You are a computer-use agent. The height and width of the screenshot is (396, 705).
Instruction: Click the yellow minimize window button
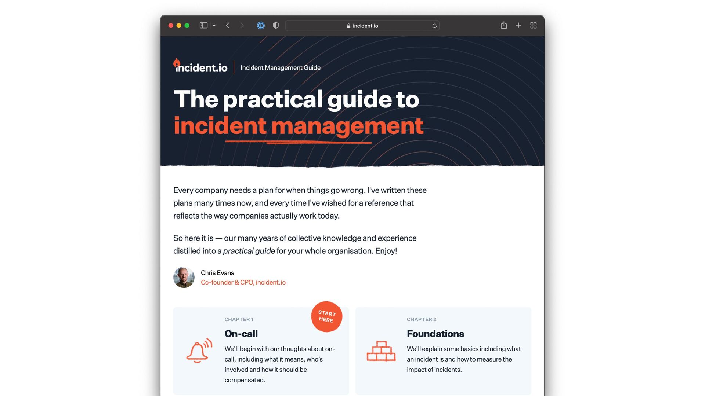point(179,26)
